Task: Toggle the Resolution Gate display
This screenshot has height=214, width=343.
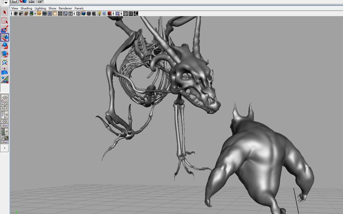Action: coord(50,14)
